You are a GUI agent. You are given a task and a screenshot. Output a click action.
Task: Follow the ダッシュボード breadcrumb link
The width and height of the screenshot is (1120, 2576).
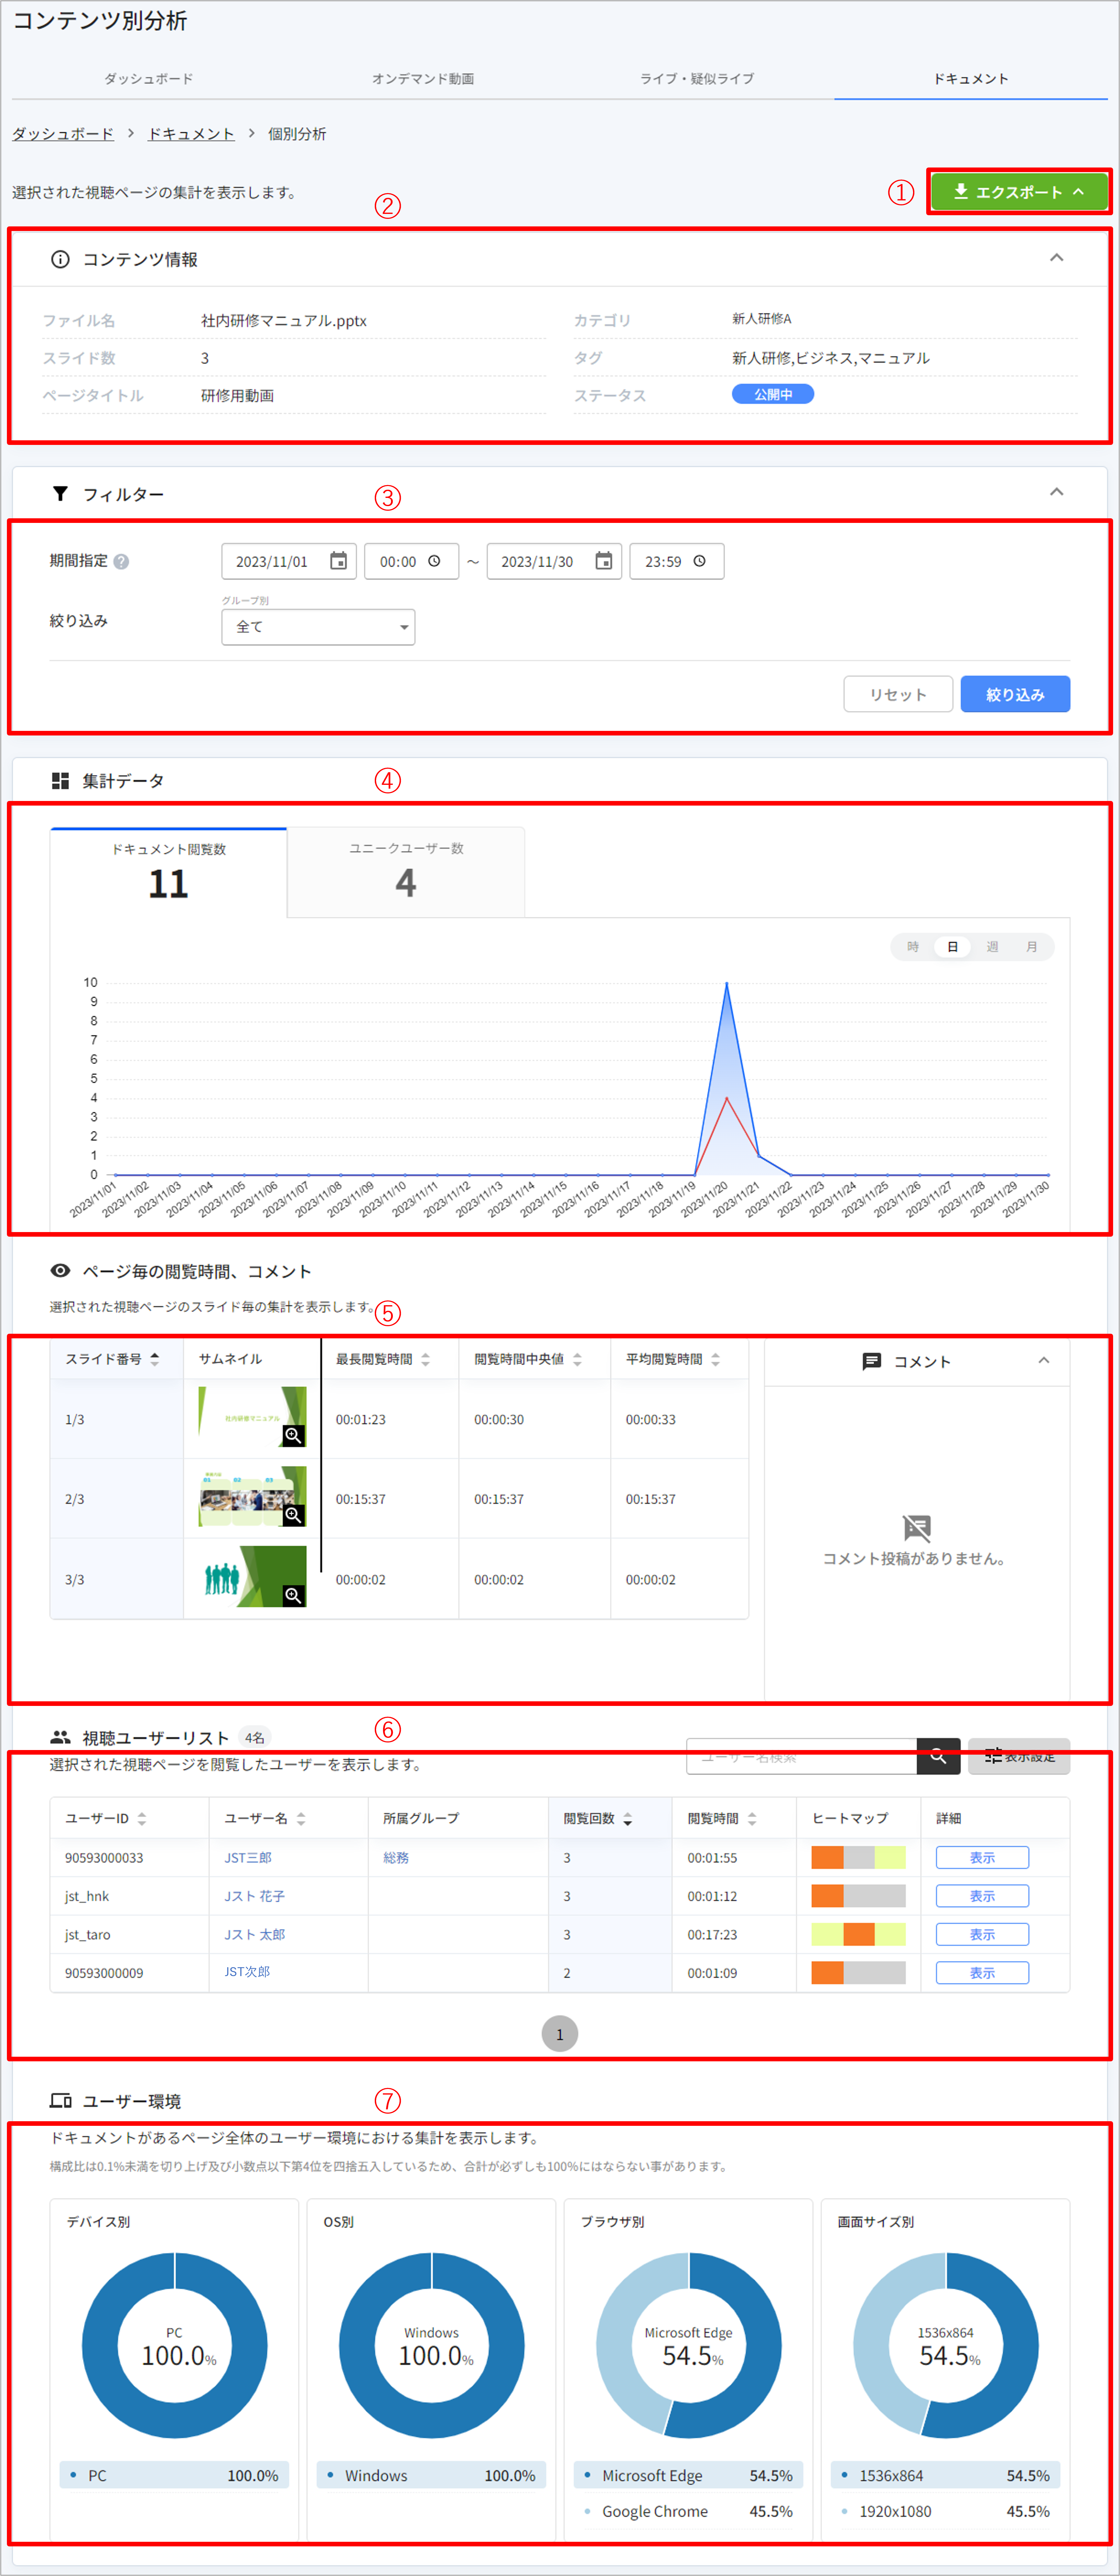click(63, 134)
